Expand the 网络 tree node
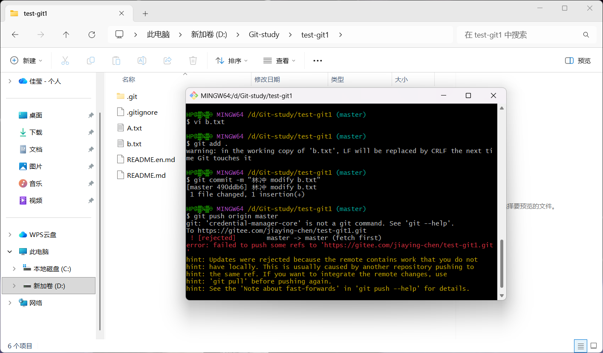The image size is (603, 353). tap(10, 303)
